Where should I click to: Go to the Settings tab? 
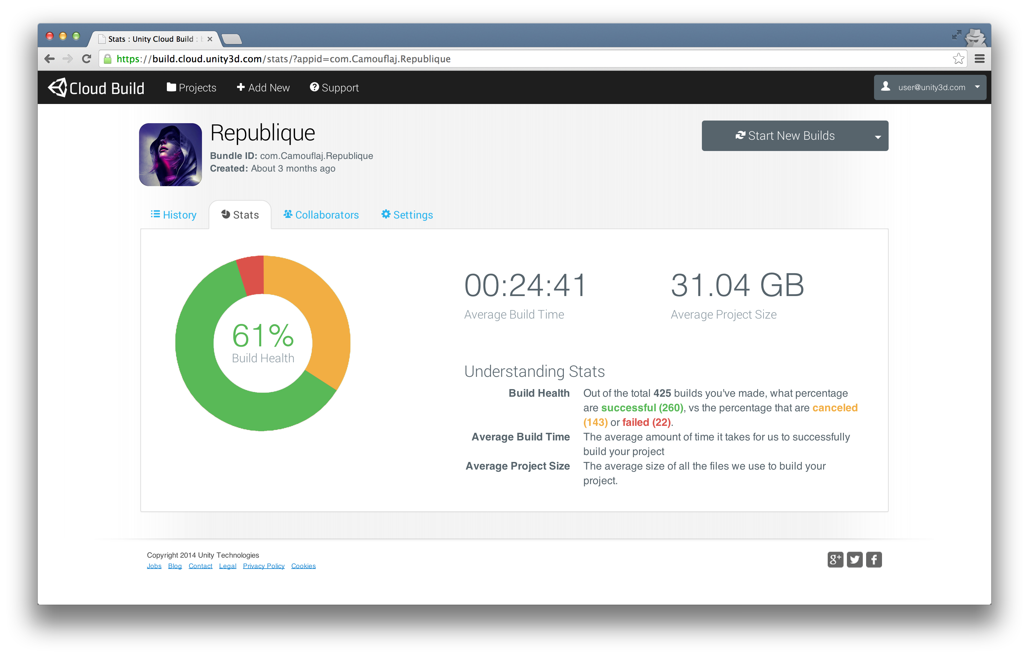(407, 215)
